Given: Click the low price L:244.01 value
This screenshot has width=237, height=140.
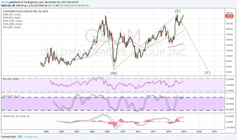Looking at the screenshot, I should 72,5.
